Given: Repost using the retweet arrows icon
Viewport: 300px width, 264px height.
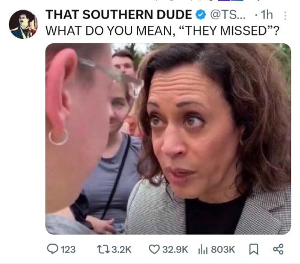Looking at the screenshot, I should tap(103, 250).
